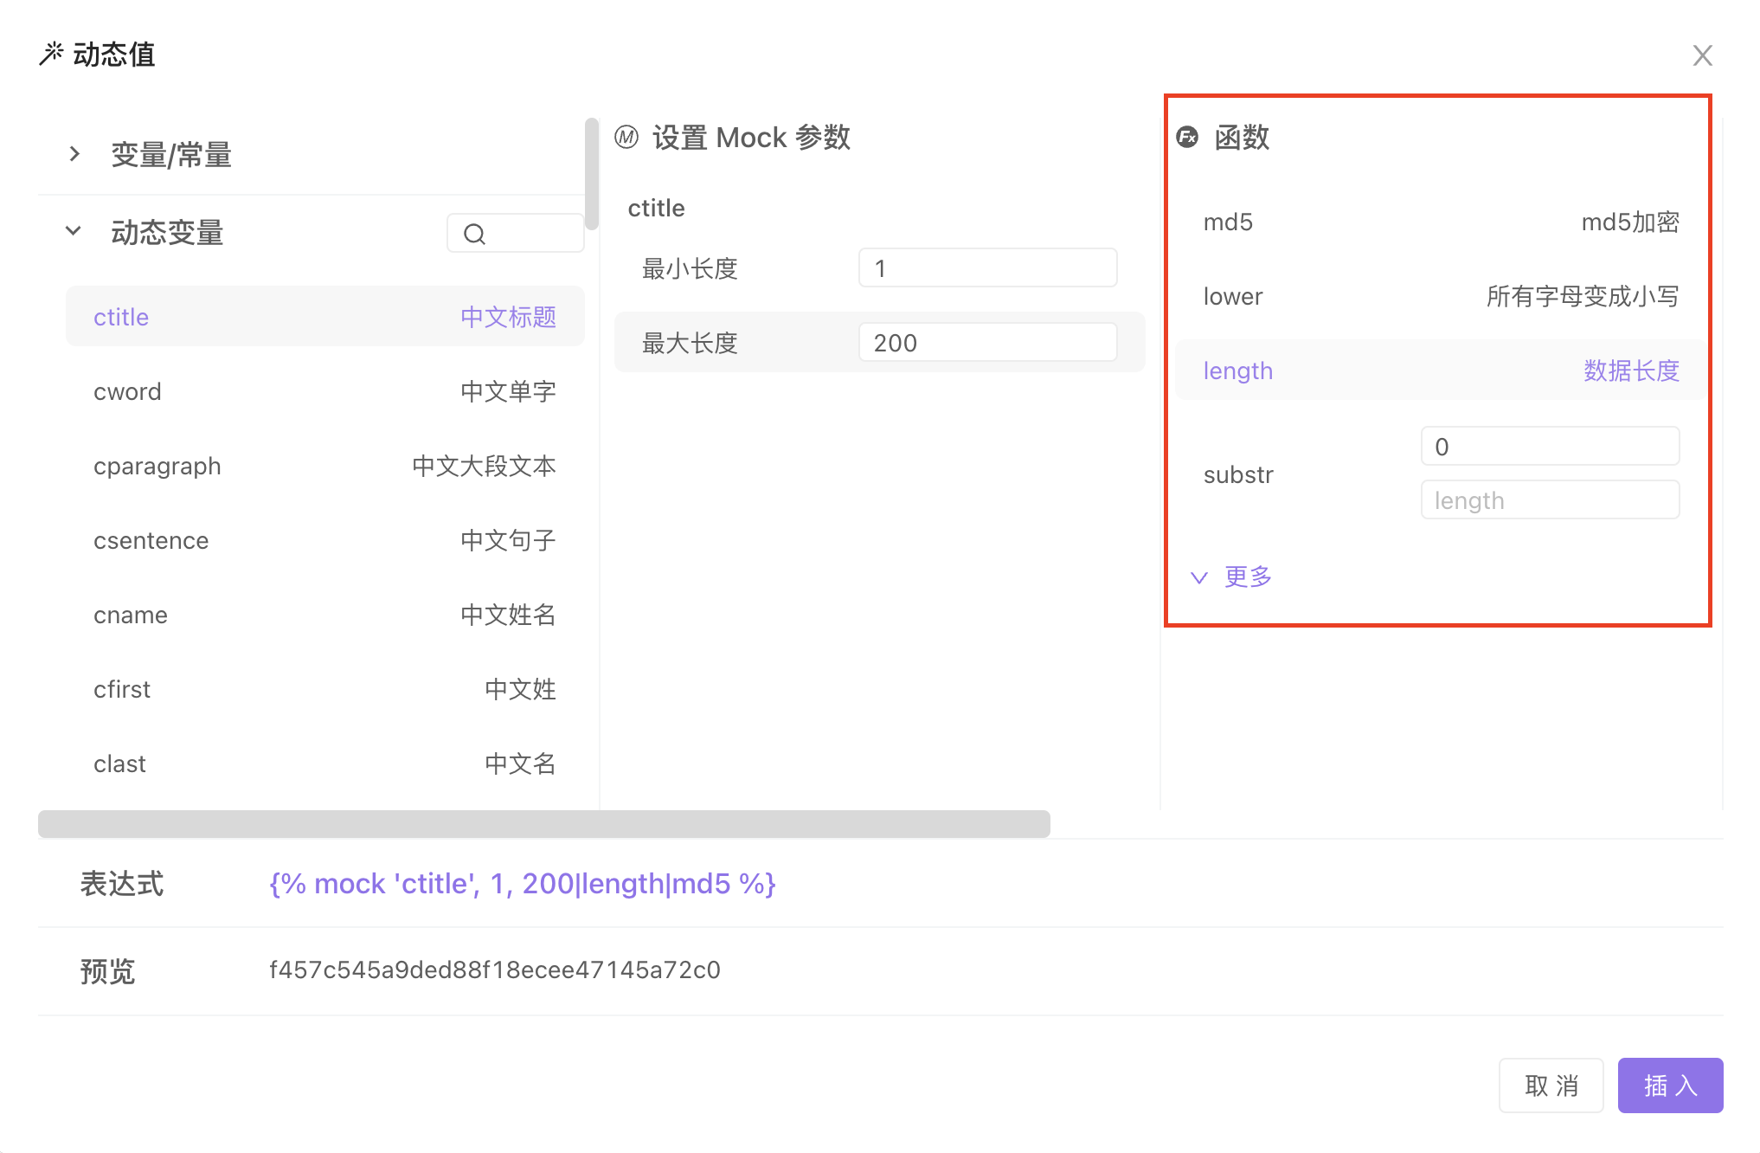Select the ctitle 中文标题 variable
This screenshot has height=1153, width=1760.
click(x=324, y=317)
